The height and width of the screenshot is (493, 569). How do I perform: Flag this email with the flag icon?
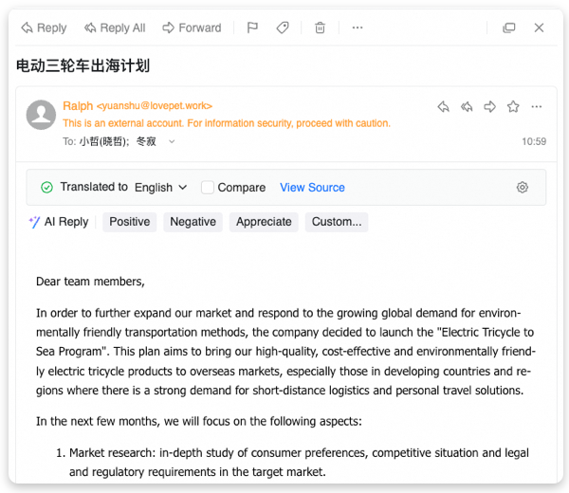click(x=252, y=27)
